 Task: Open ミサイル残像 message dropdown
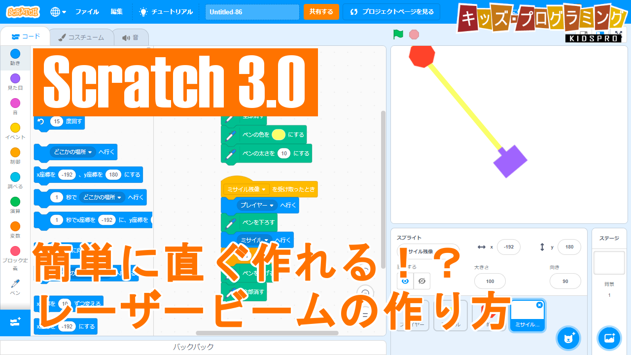(x=246, y=189)
